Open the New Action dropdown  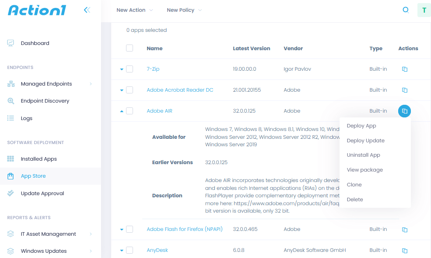(x=134, y=10)
